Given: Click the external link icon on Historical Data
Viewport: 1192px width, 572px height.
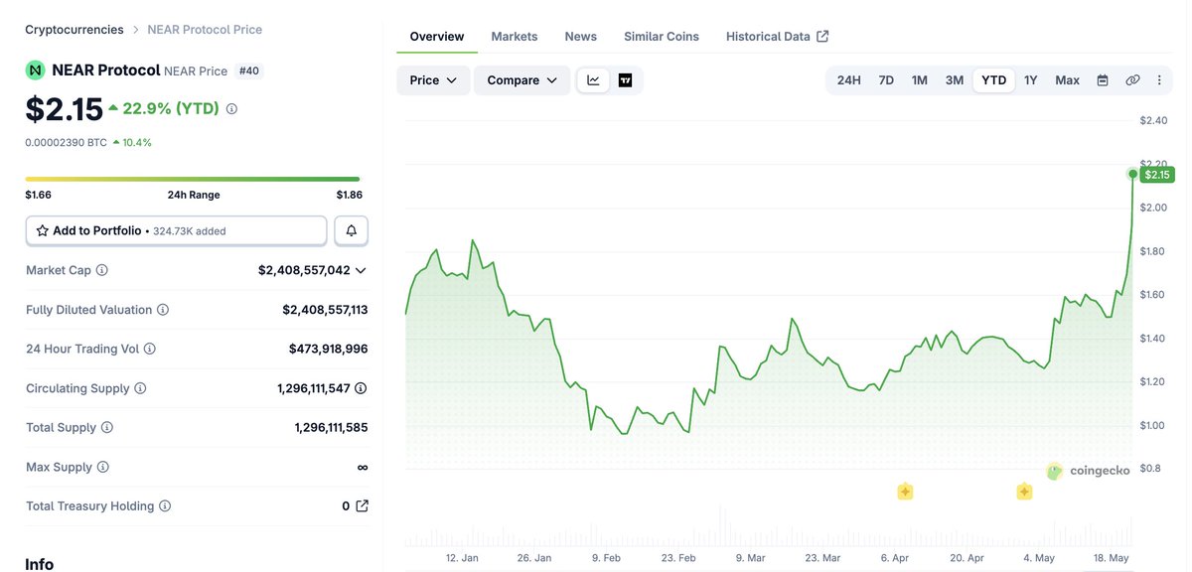Looking at the screenshot, I should click(822, 37).
